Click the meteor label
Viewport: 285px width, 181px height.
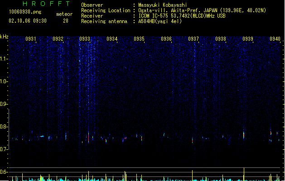[x=64, y=14]
